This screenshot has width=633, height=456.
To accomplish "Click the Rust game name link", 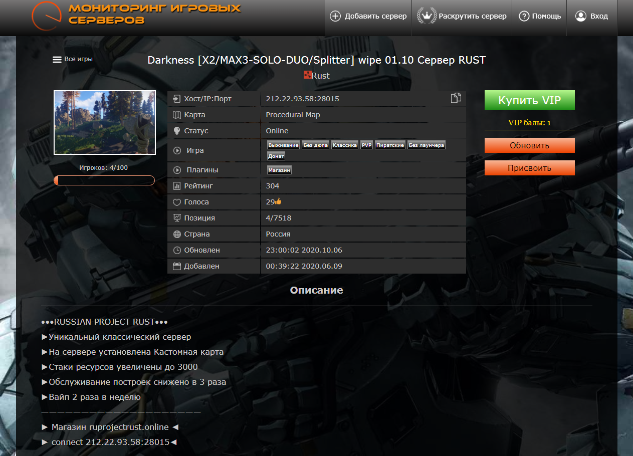I will click(321, 76).
